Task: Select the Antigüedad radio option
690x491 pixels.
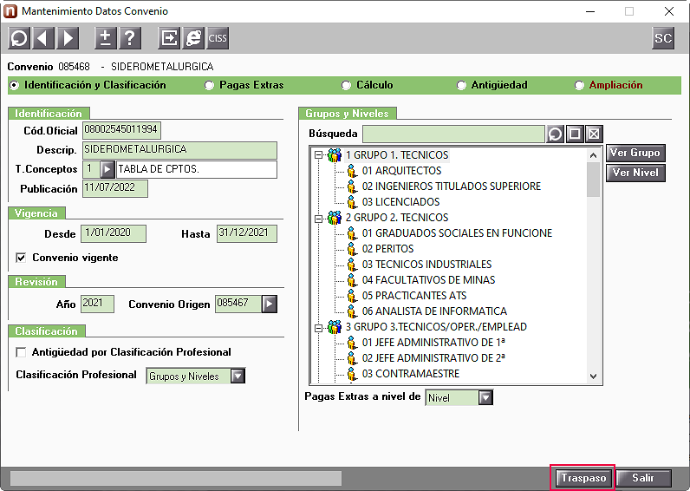Action: coord(461,85)
